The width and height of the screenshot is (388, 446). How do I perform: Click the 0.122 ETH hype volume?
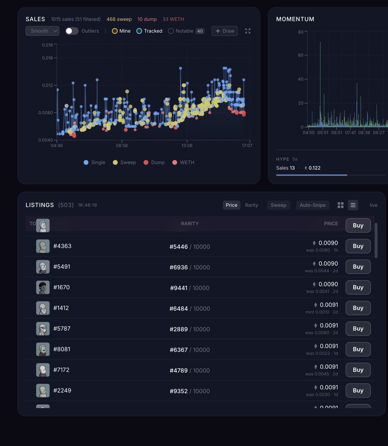pyautogui.click(x=312, y=168)
